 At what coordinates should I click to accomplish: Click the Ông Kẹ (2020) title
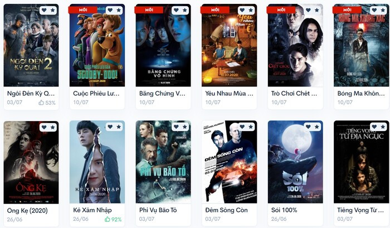(x=27, y=211)
